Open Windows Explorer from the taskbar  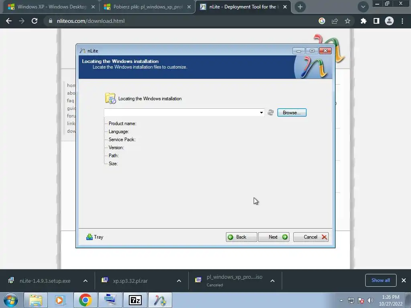(35, 300)
